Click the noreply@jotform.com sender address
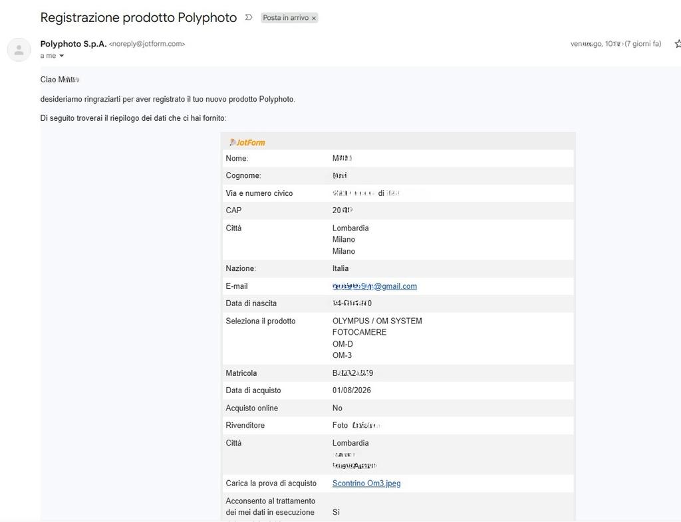This screenshot has width=681, height=522. pyautogui.click(x=147, y=44)
